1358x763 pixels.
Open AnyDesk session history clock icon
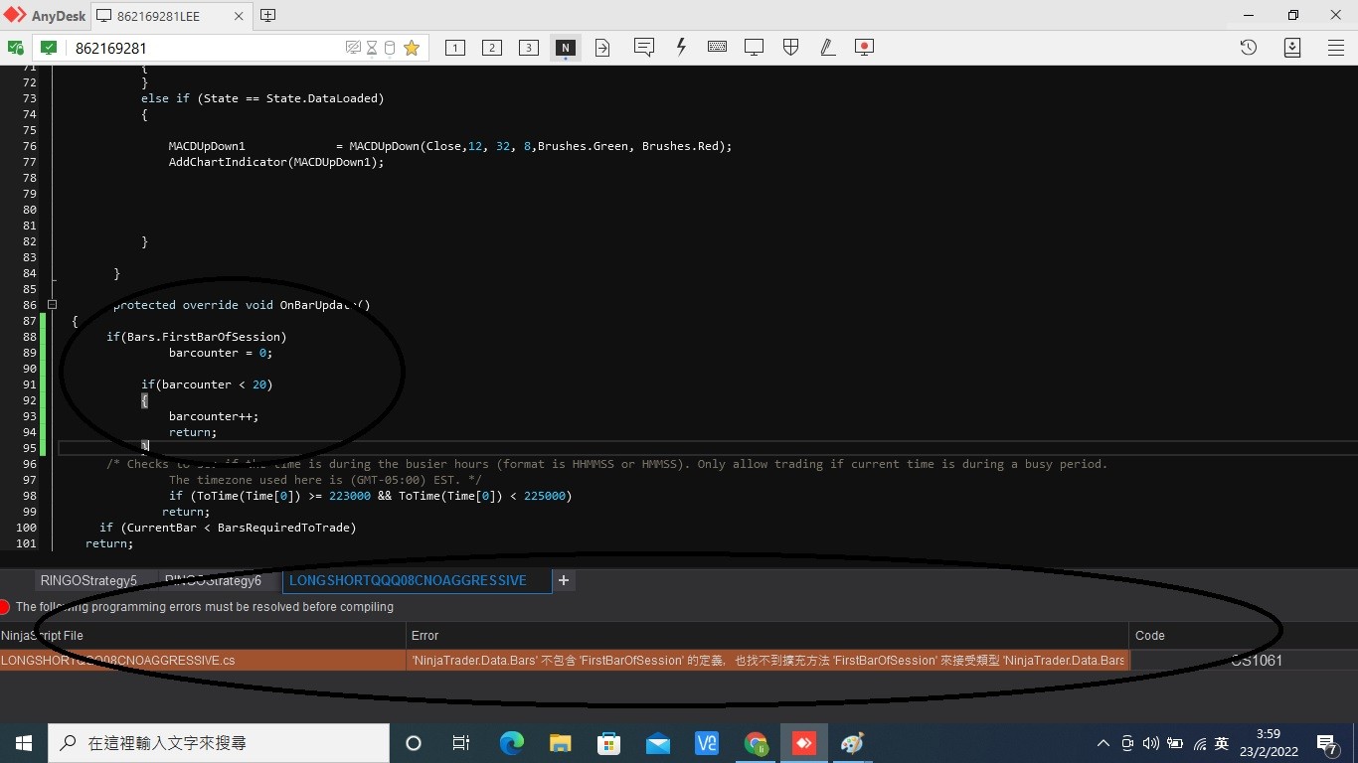pyautogui.click(x=1249, y=47)
